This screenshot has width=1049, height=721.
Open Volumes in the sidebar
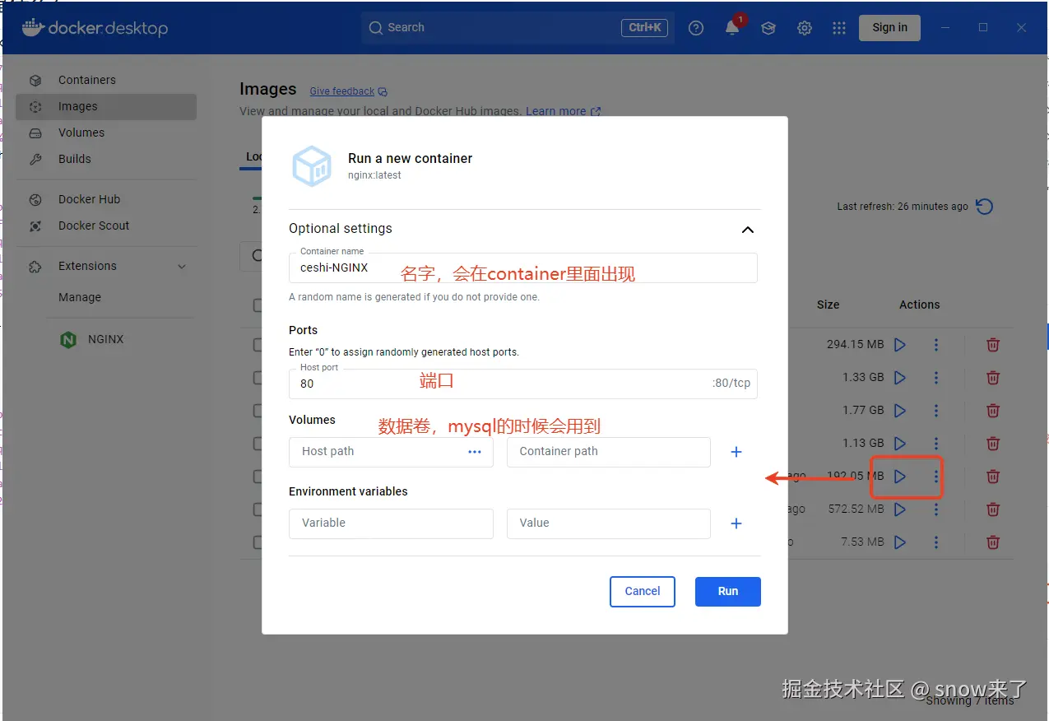(106, 133)
